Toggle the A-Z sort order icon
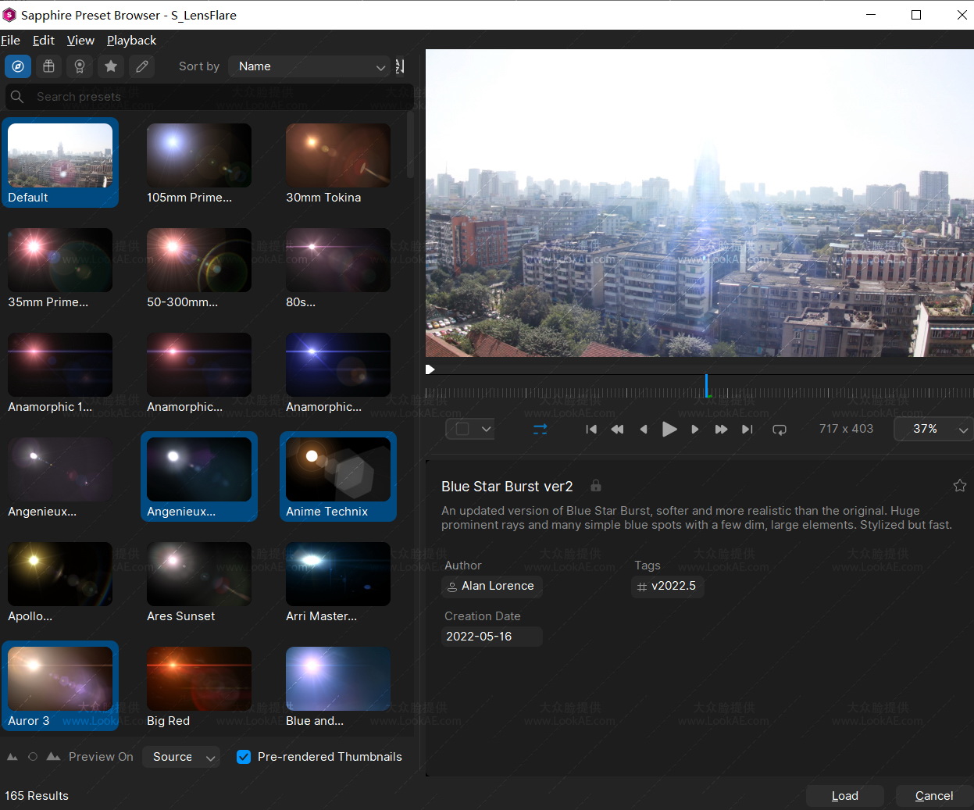The width and height of the screenshot is (974, 810). [x=400, y=66]
